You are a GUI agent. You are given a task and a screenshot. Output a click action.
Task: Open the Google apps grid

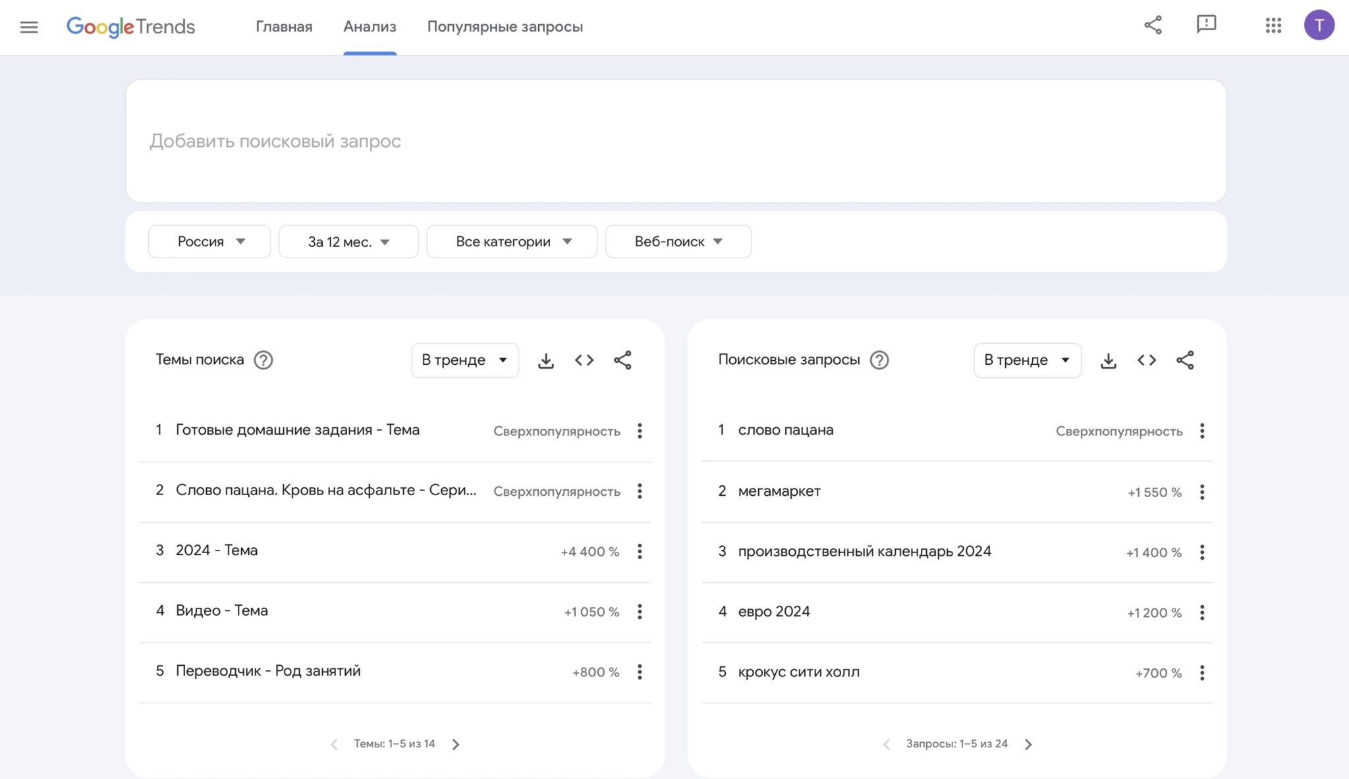pyautogui.click(x=1273, y=26)
